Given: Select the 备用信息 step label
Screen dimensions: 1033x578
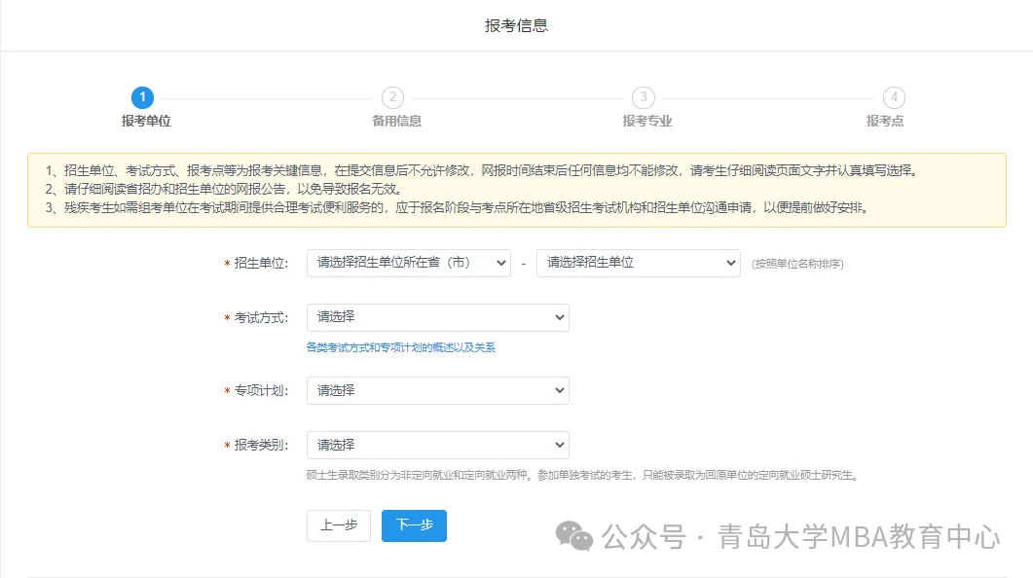Looking at the screenshot, I should (x=396, y=122).
